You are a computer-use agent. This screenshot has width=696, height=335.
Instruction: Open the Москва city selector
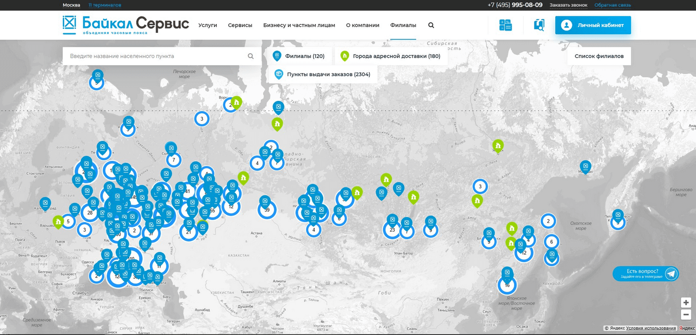point(71,5)
